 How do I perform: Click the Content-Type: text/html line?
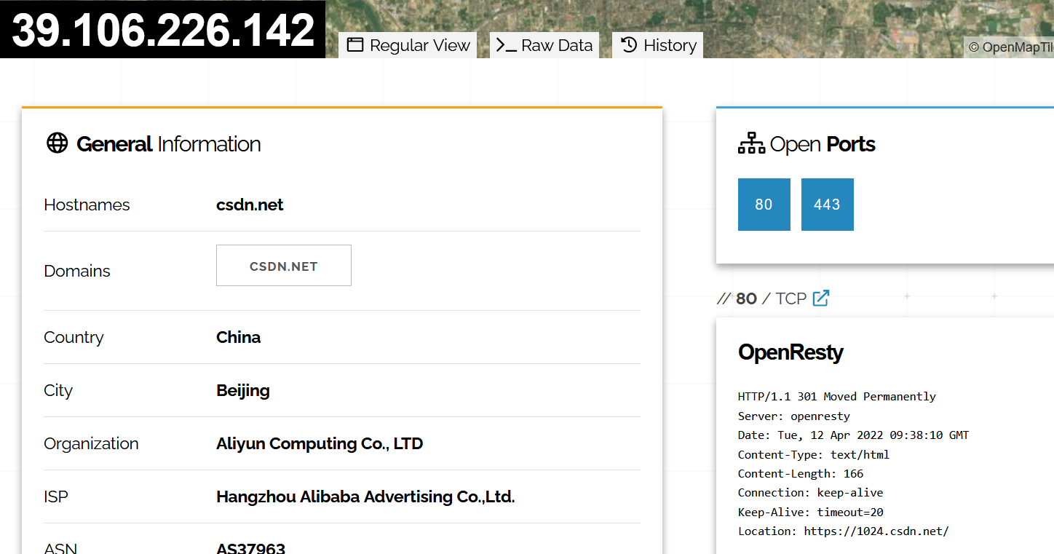[814, 455]
